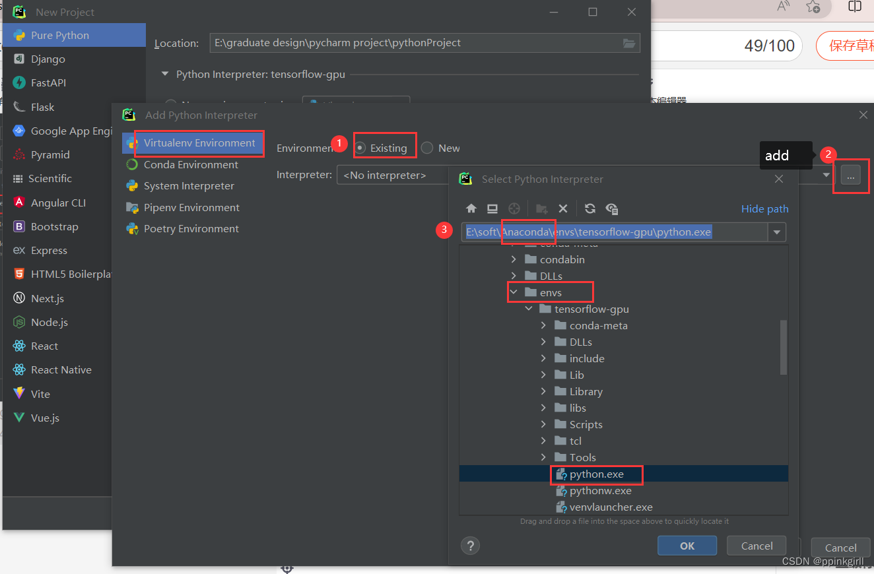
Task: Click the file tree vertical scrollbar
Action: (784, 347)
